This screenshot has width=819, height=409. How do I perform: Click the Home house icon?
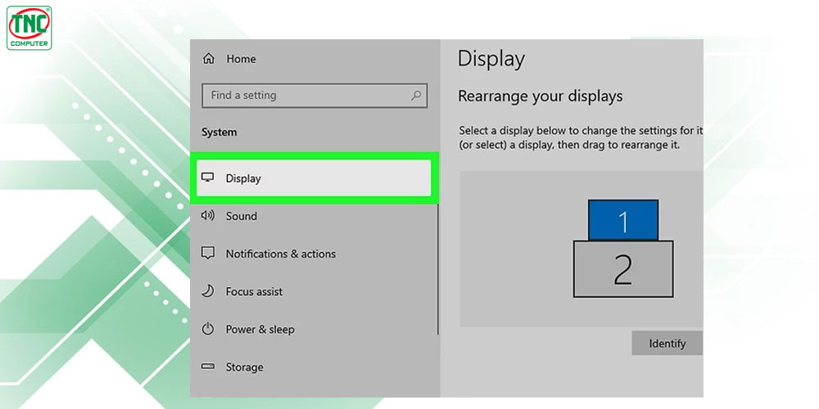tap(208, 59)
